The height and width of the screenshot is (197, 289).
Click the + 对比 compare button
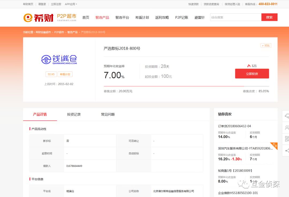click(x=266, y=46)
